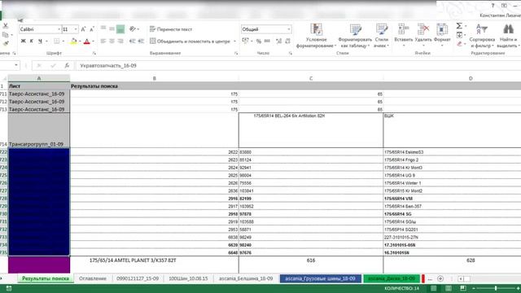Switch to Результаты поиска sheet tab

pyautogui.click(x=46, y=278)
